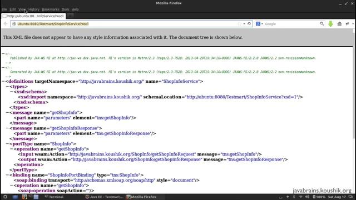The image size is (356, 200).
Task: Click the "ShopInfoPortBinding" binding name value
Action: pos(72,175)
